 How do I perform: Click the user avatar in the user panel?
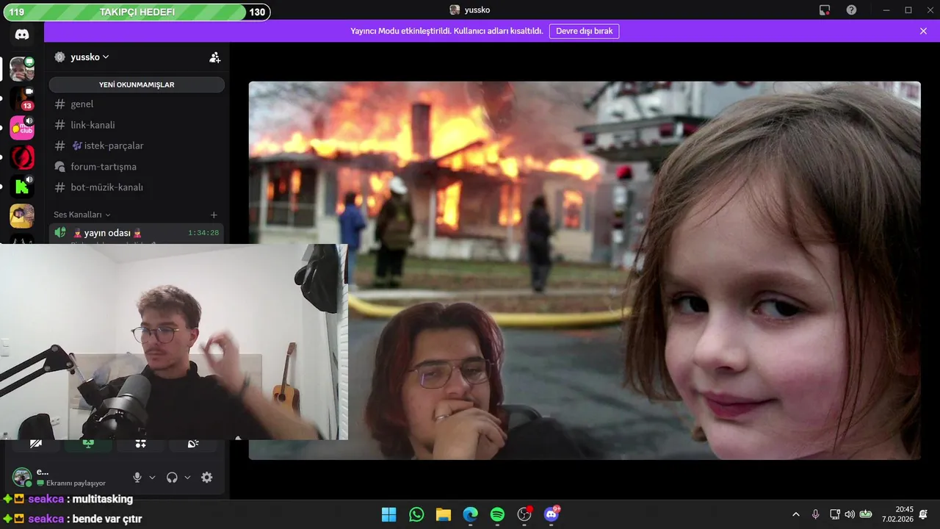tap(22, 477)
